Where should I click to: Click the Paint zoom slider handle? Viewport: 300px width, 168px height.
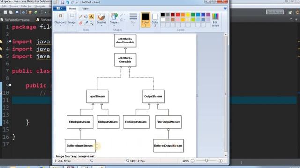206,161
